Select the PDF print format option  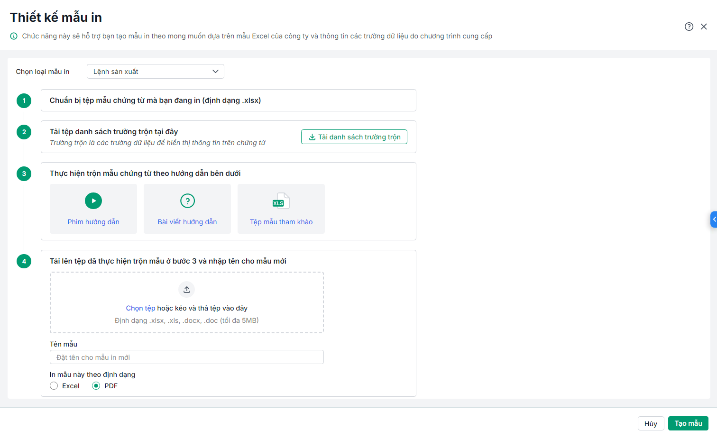coord(96,386)
